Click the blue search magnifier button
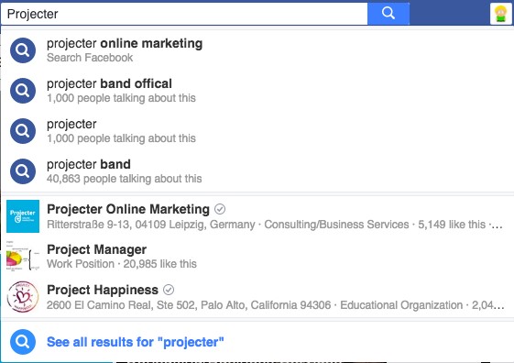 click(388, 14)
